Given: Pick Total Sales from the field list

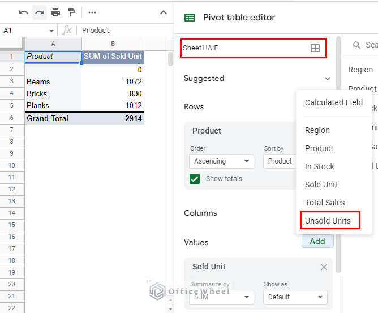Looking at the screenshot, I should pos(324,203).
